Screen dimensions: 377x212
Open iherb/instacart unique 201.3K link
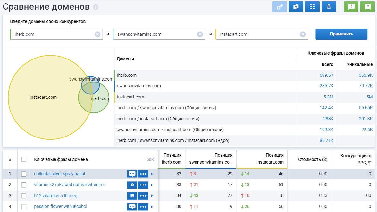click(x=366, y=119)
